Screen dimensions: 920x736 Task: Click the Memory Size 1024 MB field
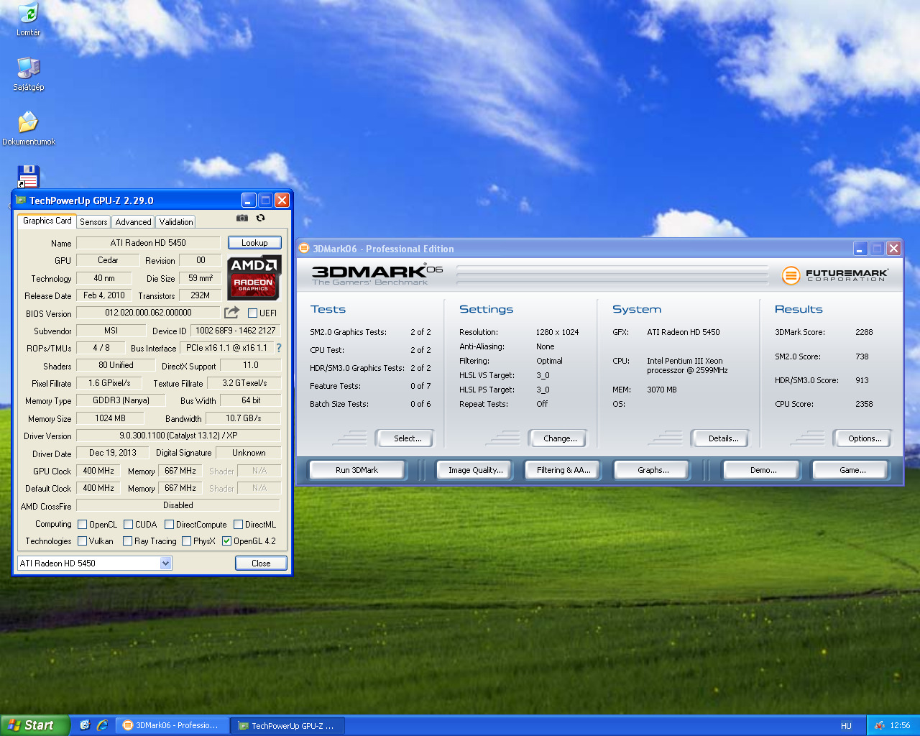pyautogui.click(x=110, y=418)
